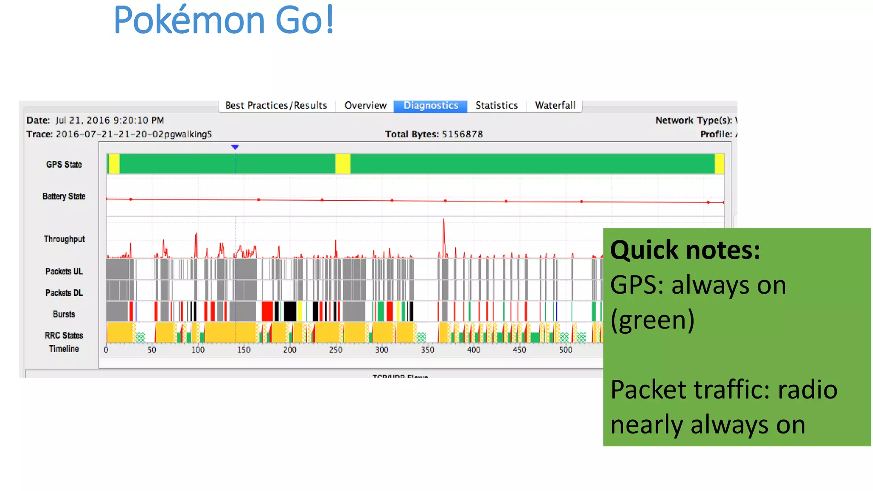Click the Packets DL row label
Image resolution: width=873 pixels, height=491 pixels.
coord(64,293)
